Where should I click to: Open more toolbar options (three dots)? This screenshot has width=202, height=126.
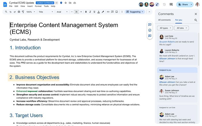[122, 12]
